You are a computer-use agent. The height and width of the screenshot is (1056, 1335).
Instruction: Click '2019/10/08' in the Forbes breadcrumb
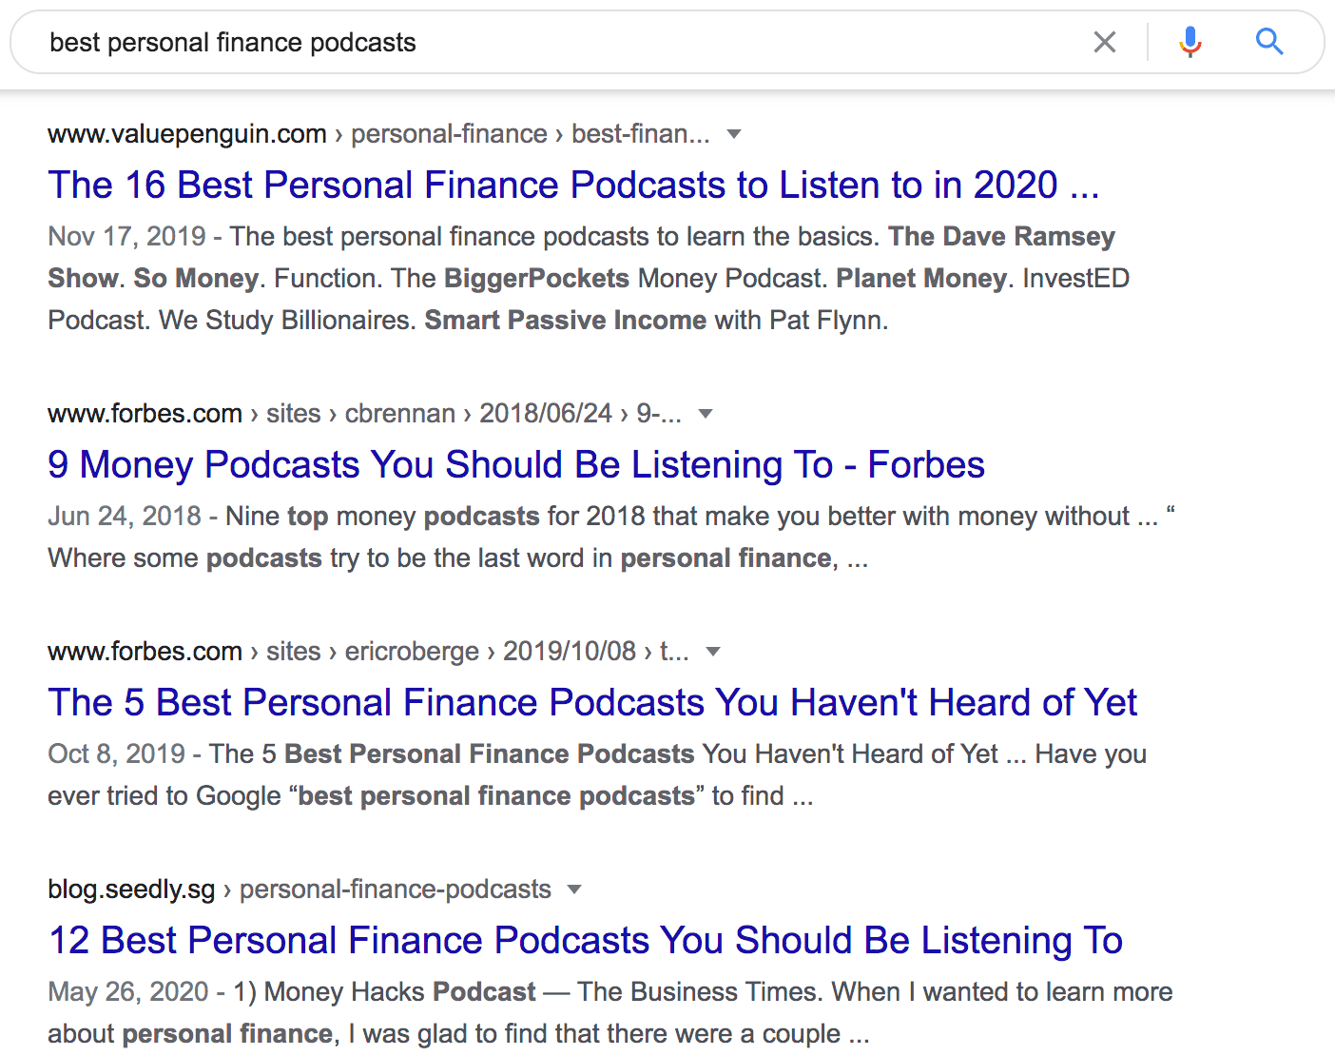pyautogui.click(x=571, y=653)
